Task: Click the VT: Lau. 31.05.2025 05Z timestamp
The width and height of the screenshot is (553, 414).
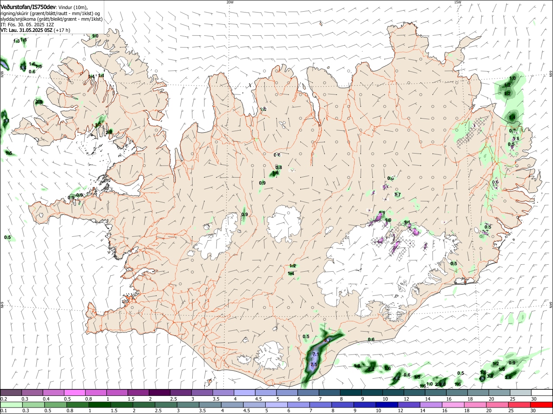Action: point(26,30)
